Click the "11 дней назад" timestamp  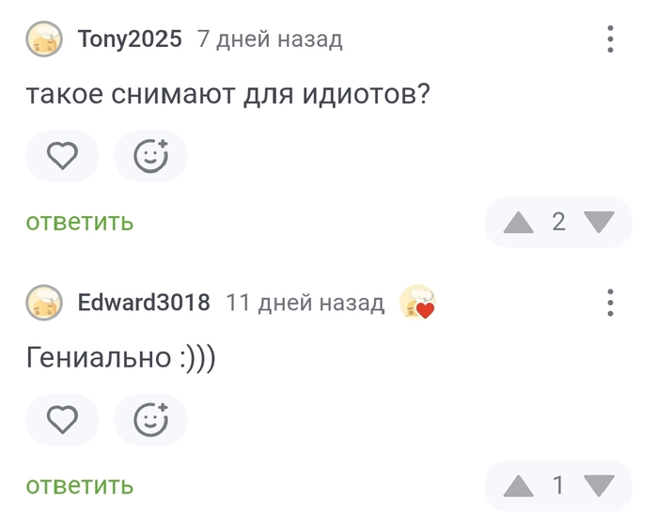pos(305,303)
